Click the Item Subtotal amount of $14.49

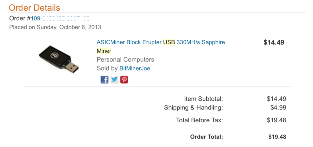pos(276,99)
